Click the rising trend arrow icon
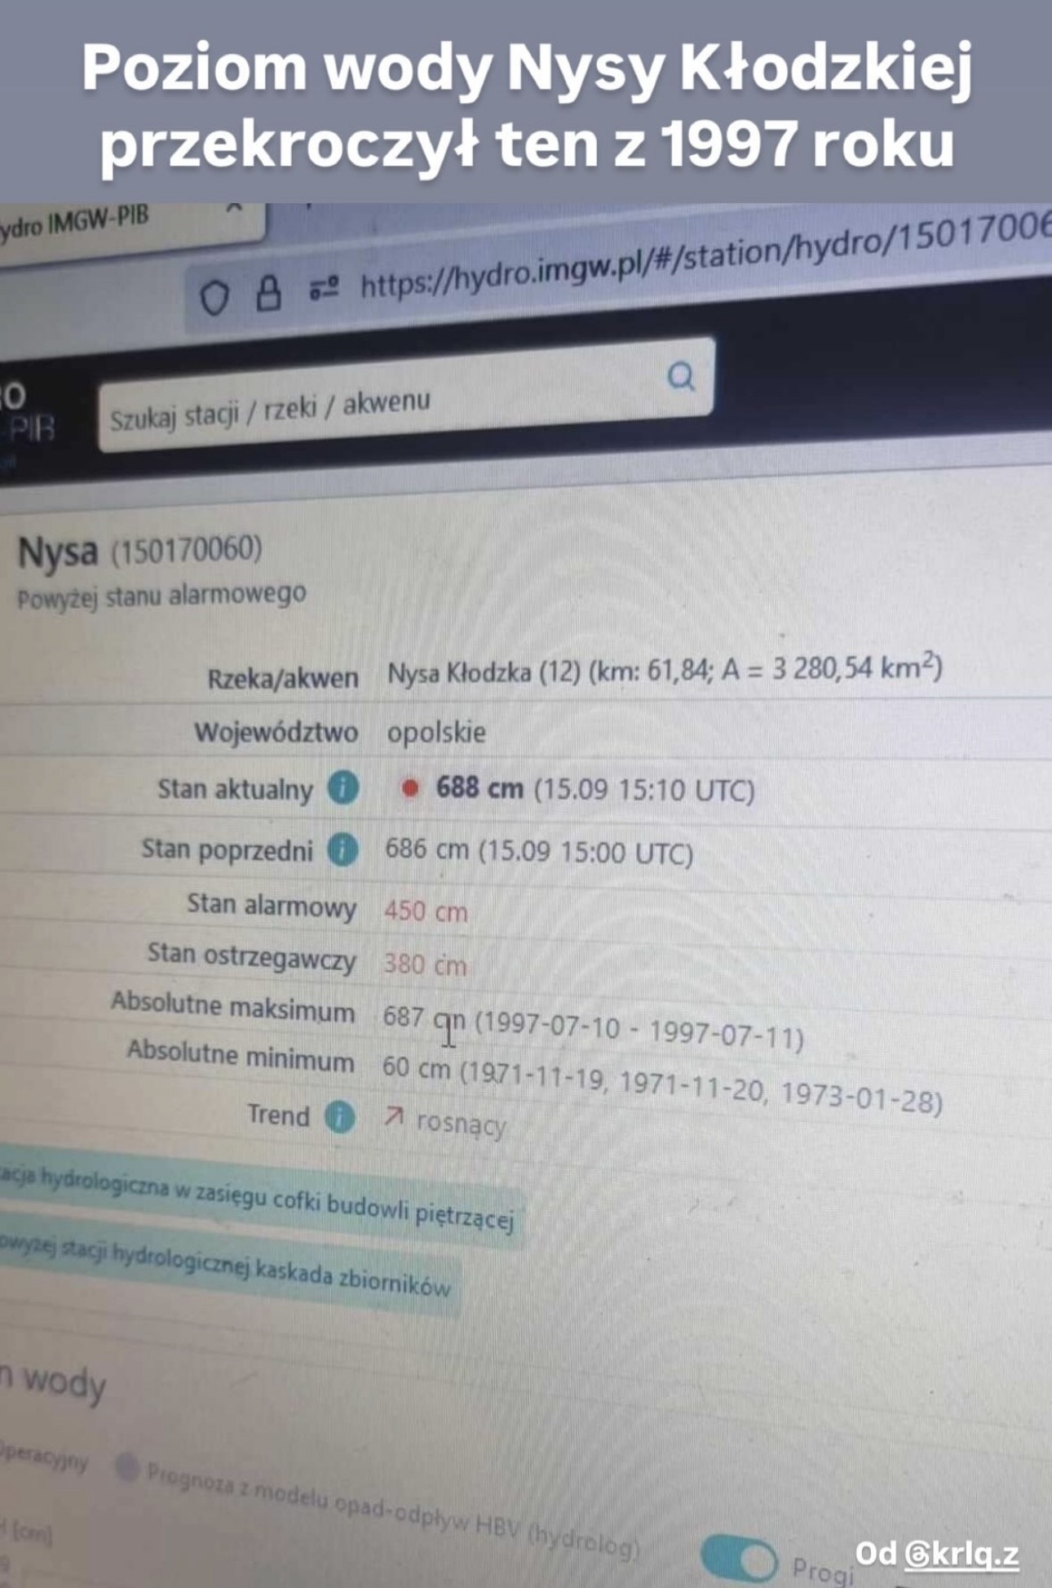The height and width of the screenshot is (1588, 1052). pos(394,1116)
